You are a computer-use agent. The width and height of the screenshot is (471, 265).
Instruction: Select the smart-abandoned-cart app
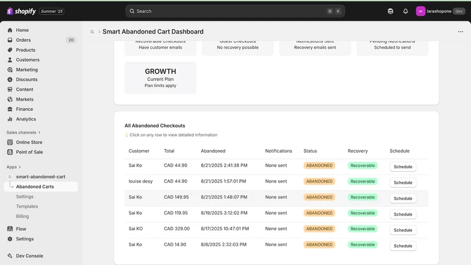[x=41, y=177]
